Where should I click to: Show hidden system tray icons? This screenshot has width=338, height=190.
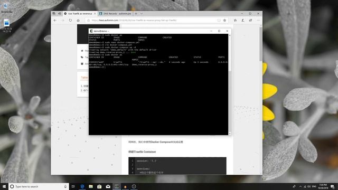pyautogui.click(x=301, y=186)
